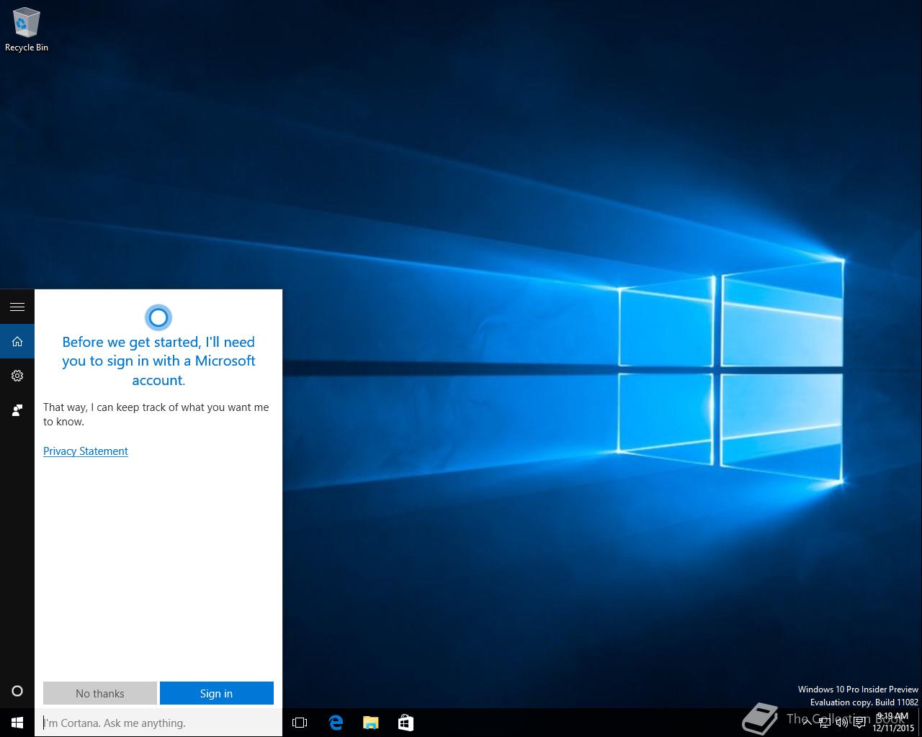Open the Windows Store from taskbar

coord(406,723)
